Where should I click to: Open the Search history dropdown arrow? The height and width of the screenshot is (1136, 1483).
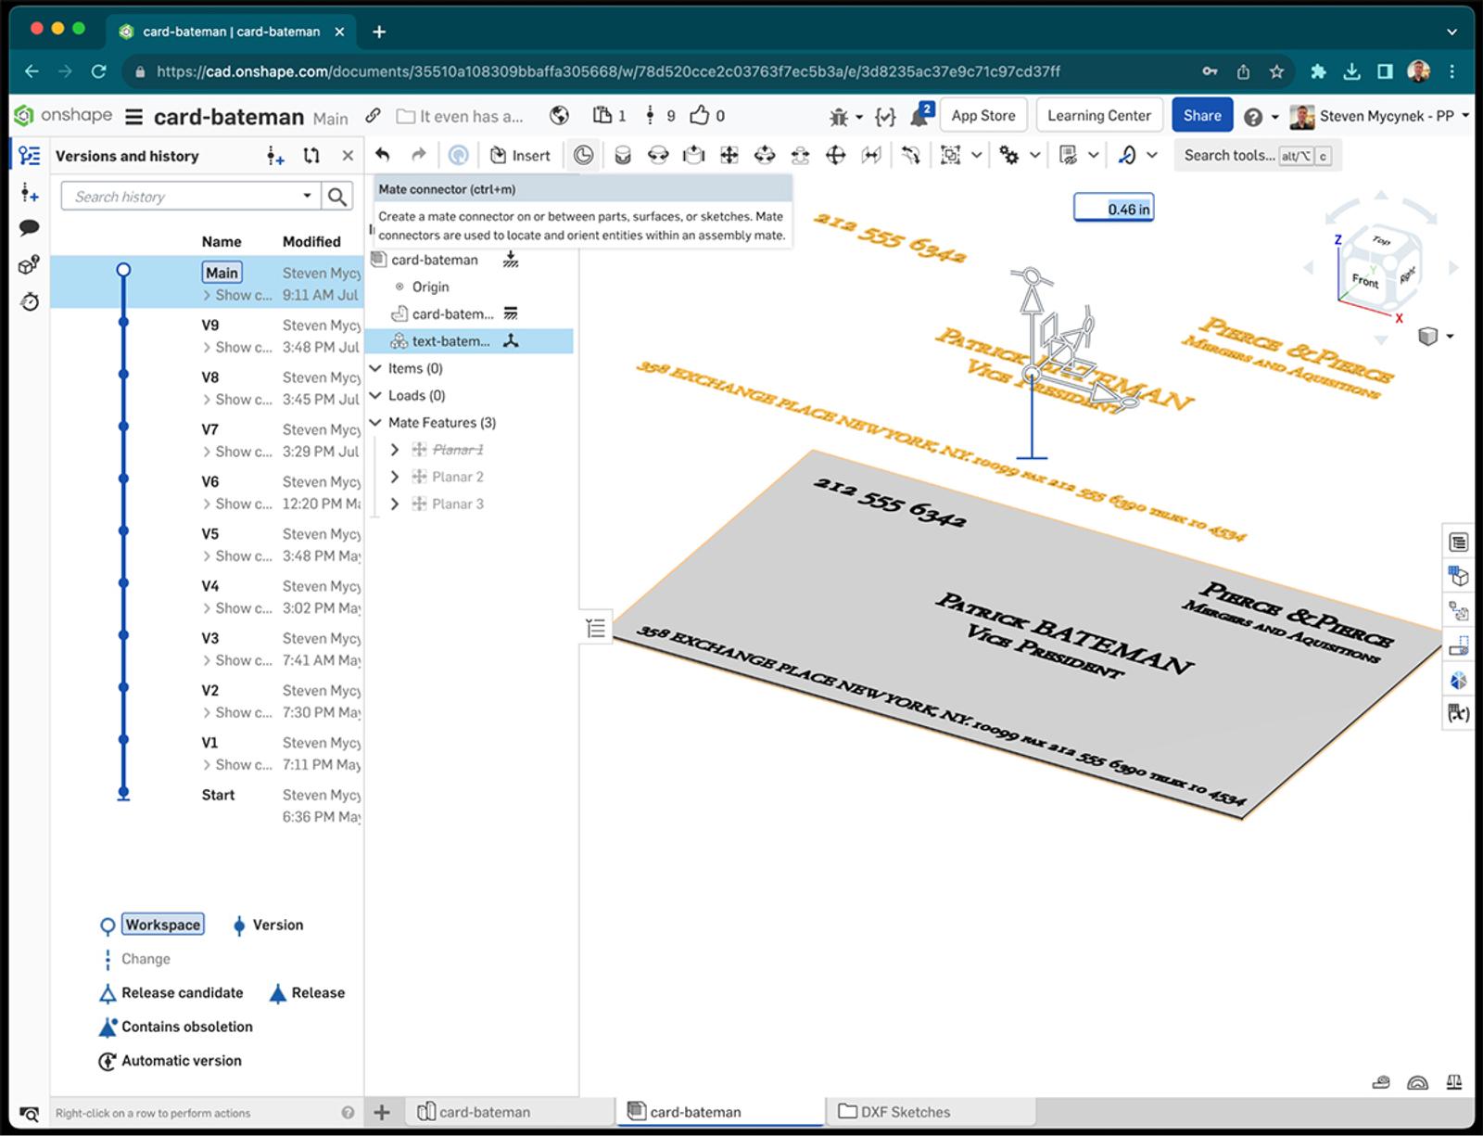click(308, 196)
